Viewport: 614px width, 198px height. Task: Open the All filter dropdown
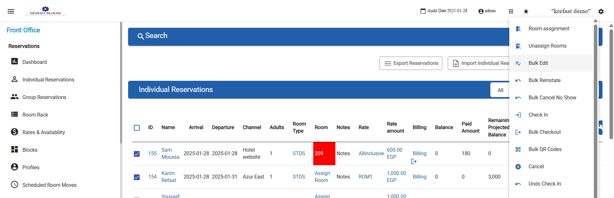coord(500,90)
